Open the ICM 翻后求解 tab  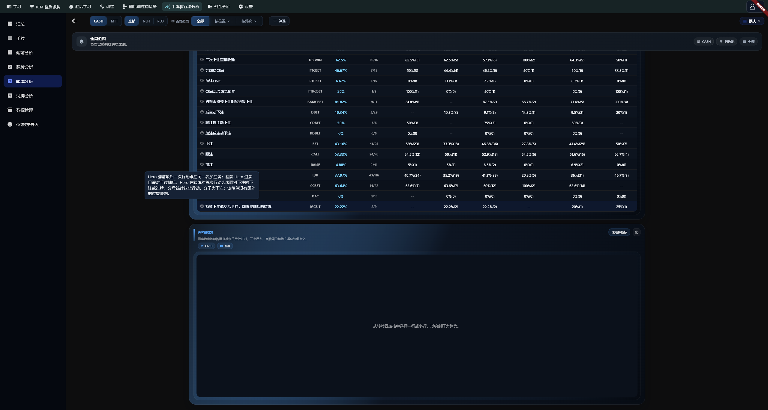pyautogui.click(x=45, y=7)
